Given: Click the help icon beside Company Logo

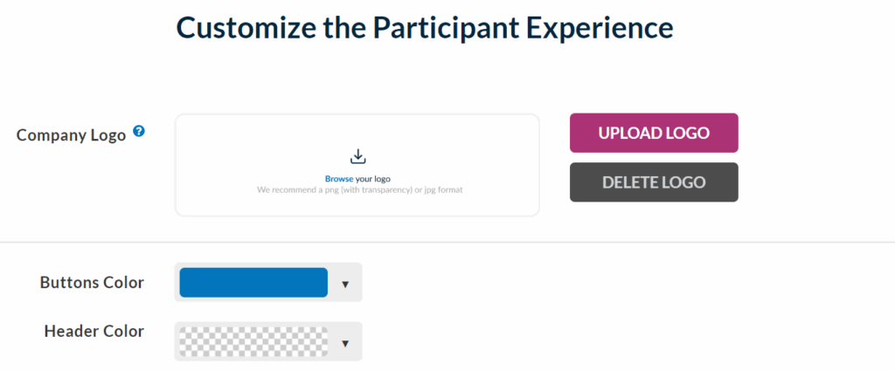Looking at the screenshot, I should [x=138, y=133].
